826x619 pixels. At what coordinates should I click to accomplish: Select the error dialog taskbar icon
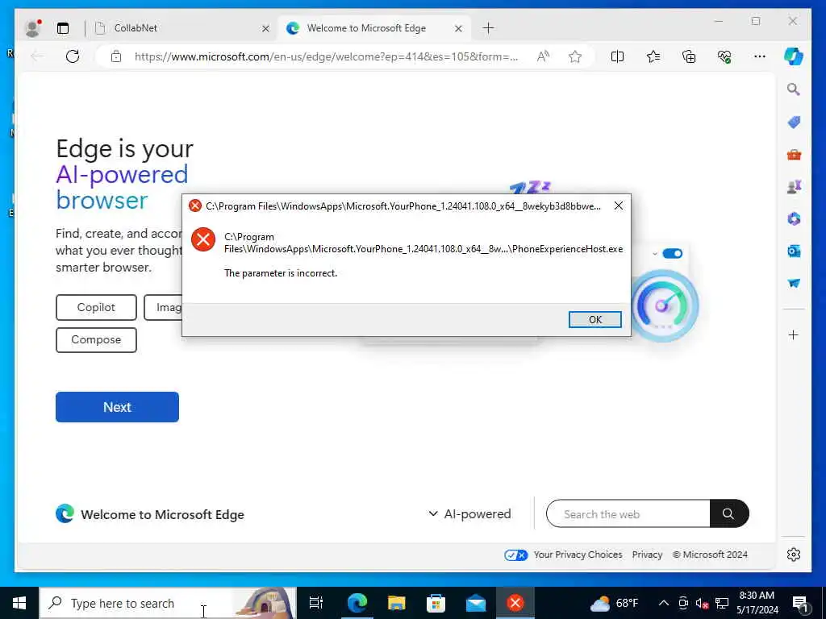pos(515,603)
